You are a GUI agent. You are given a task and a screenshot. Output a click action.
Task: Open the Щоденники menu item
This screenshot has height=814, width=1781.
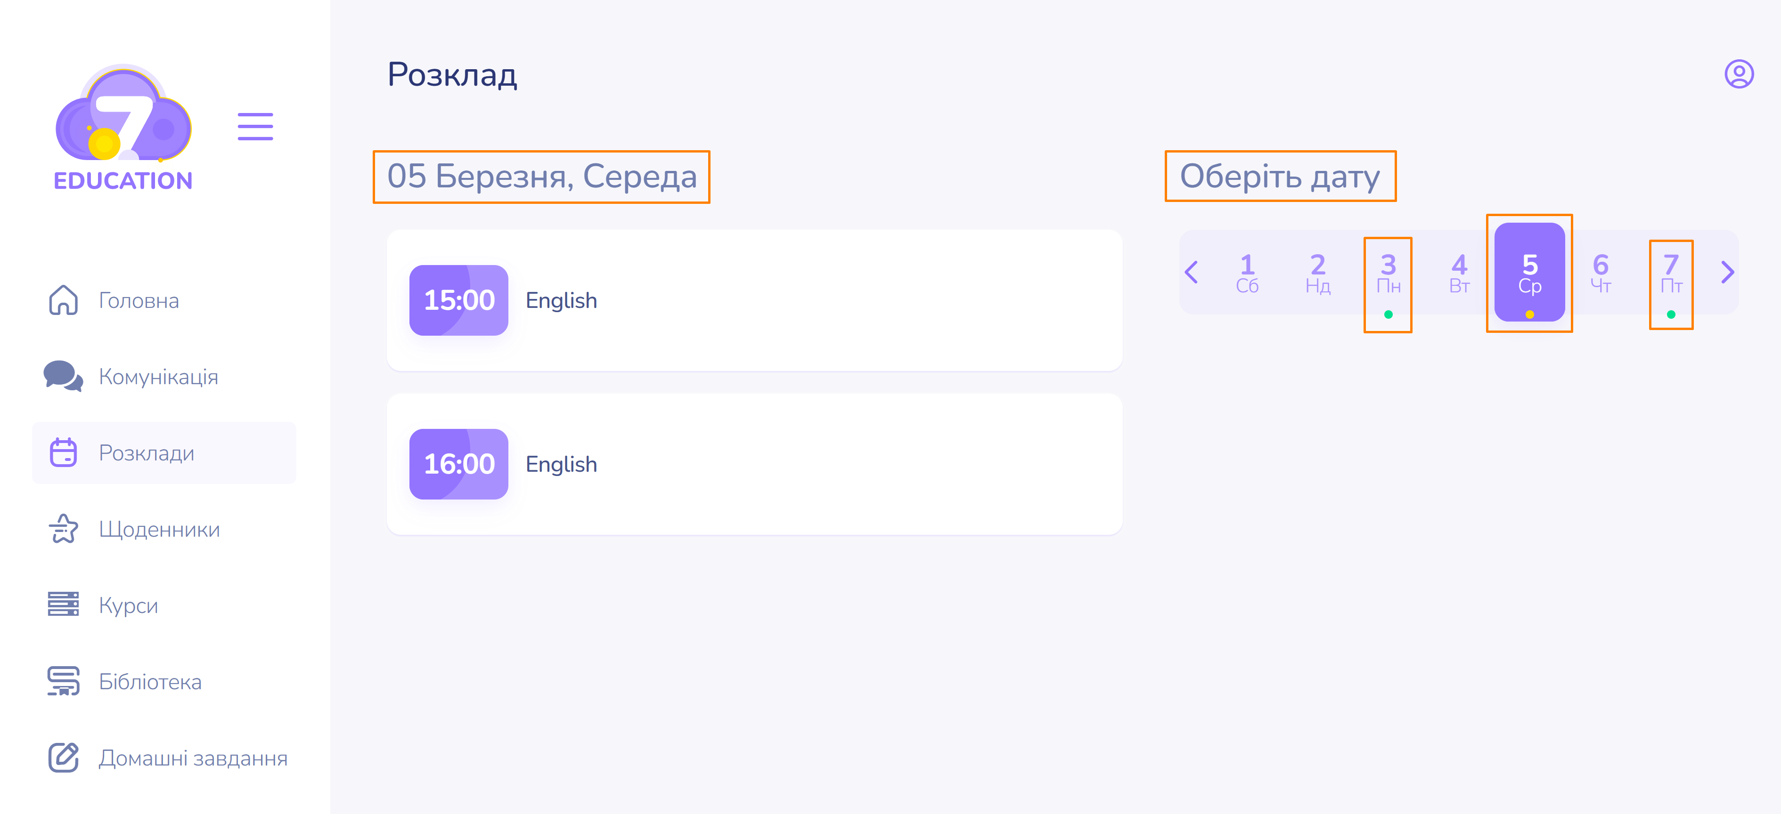(x=159, y=529)
